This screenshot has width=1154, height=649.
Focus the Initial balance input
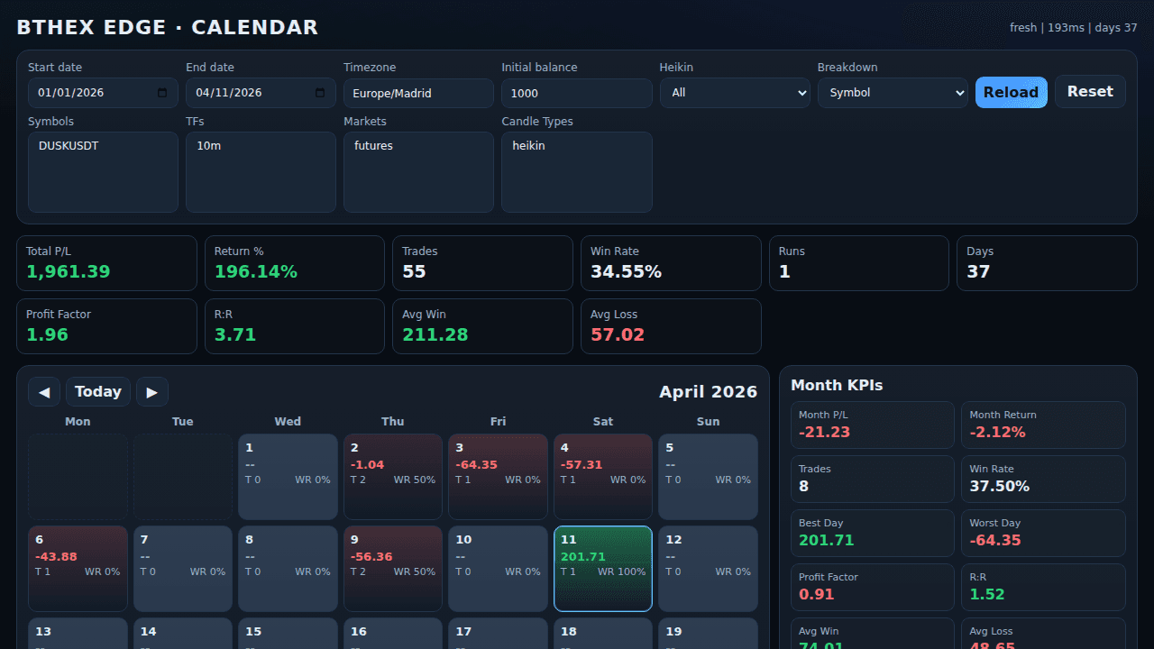pos(576,93)
